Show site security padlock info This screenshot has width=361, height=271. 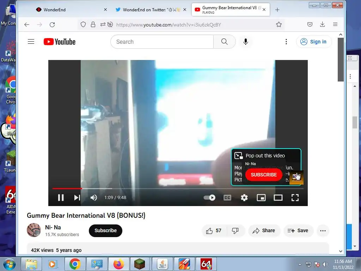(93, 24)
